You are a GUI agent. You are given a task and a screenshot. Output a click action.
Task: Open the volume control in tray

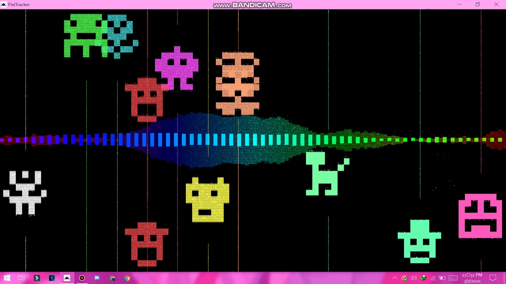click(x=413, y=278)
